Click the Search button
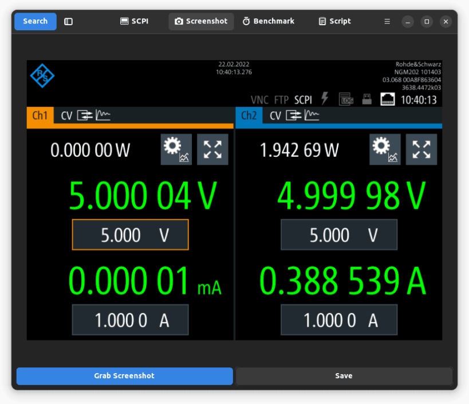The image size is (469, 404). (x=36, y=22)
